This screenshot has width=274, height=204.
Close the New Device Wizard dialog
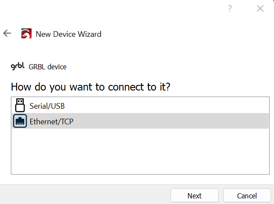[x=260, y=9]
